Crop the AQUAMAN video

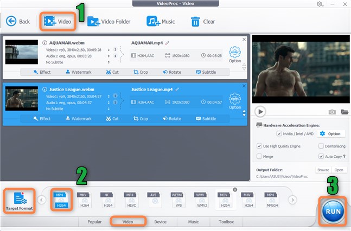pyautogui.click(x=141, y=72)
